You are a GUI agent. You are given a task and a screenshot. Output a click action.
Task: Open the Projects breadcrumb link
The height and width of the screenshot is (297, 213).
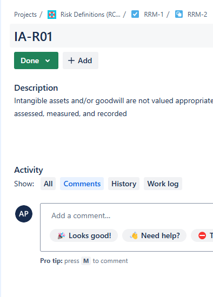click(25, 15)
